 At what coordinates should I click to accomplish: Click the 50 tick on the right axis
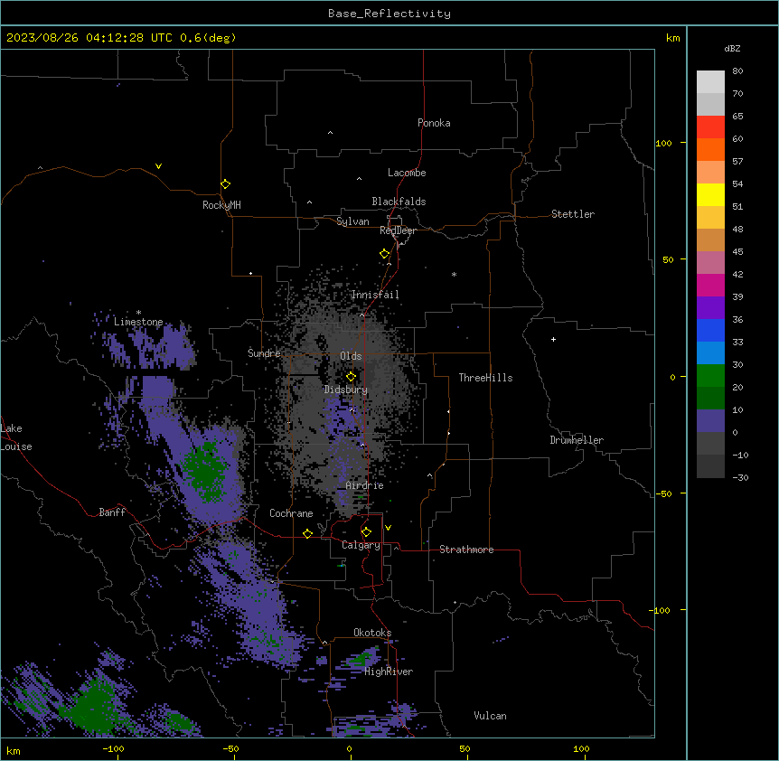tap(668, 259)
